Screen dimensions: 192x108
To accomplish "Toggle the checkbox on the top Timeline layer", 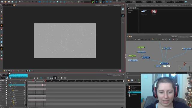I will (x=7, y=83).
